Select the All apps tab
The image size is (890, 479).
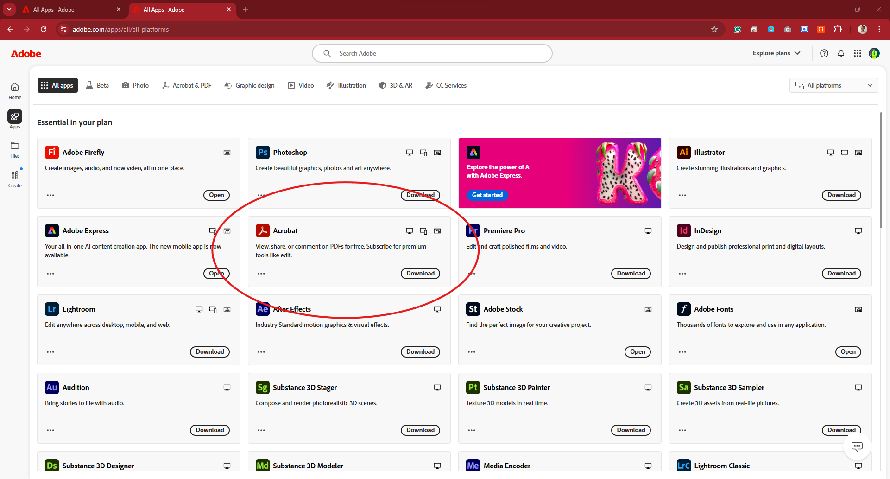point(57,85)
